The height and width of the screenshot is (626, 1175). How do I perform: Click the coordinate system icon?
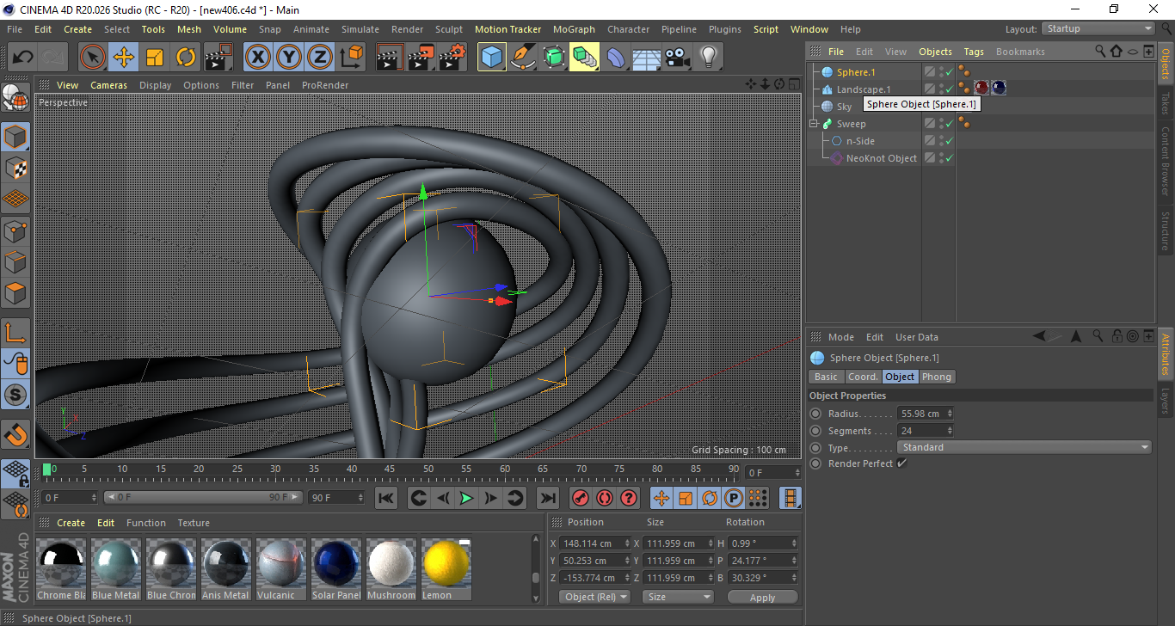tap(351, 58)
